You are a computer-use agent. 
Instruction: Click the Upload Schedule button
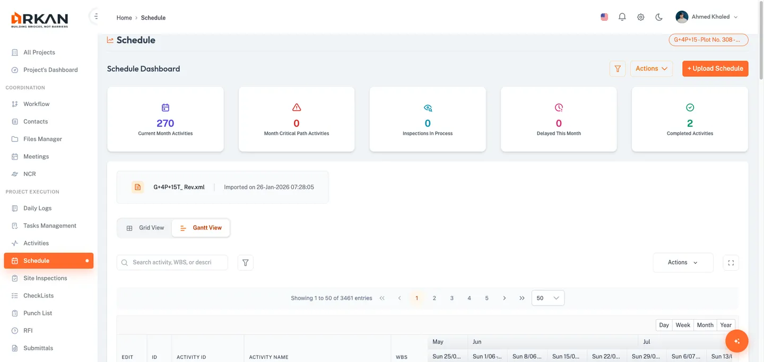pos(715,68)
